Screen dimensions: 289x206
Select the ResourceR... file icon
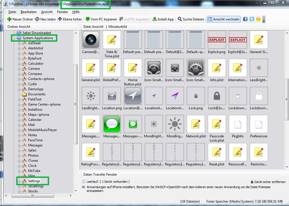(238, 152)
